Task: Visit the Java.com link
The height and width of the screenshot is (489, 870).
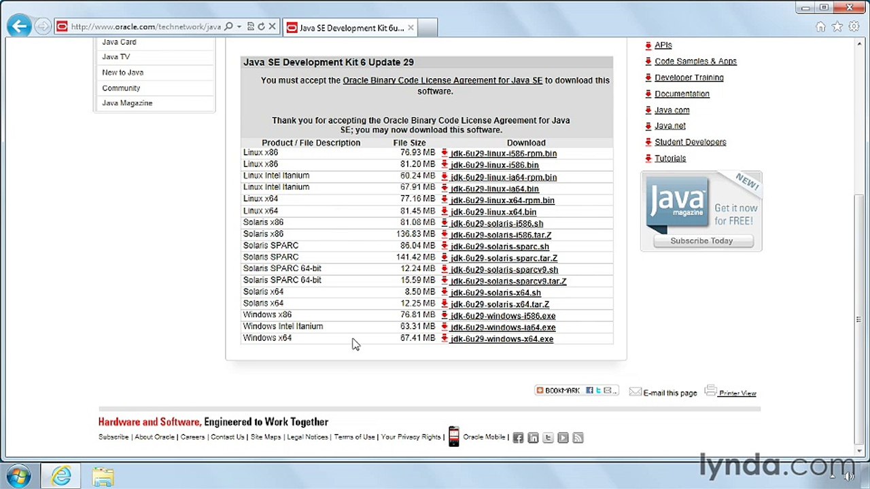Action: coord(672,110)
